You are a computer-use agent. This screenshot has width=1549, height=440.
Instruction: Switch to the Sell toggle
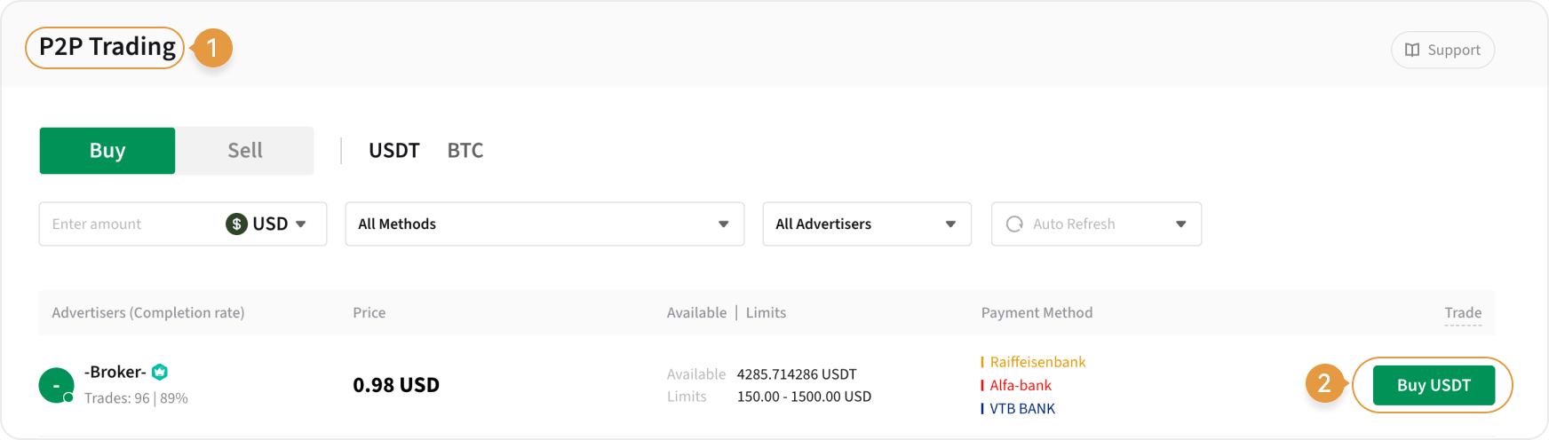click(244, 151)
